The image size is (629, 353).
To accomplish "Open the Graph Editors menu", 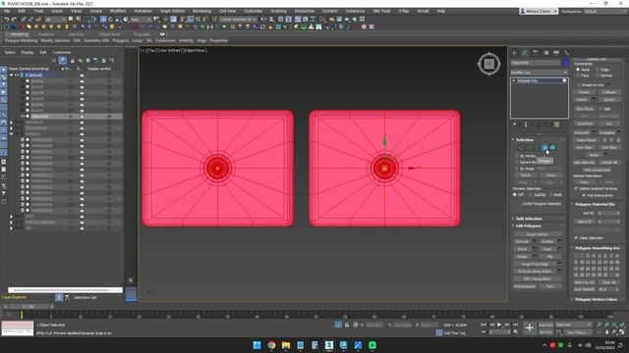I will 172,11.
